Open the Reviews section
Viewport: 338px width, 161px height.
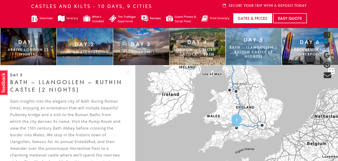151,18
